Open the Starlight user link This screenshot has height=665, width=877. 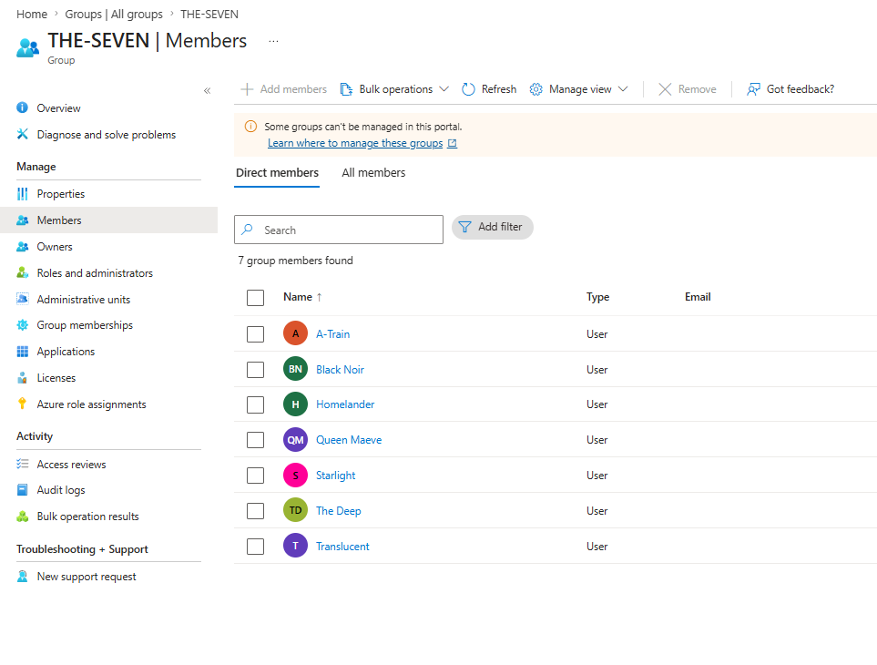coord(335,476)
